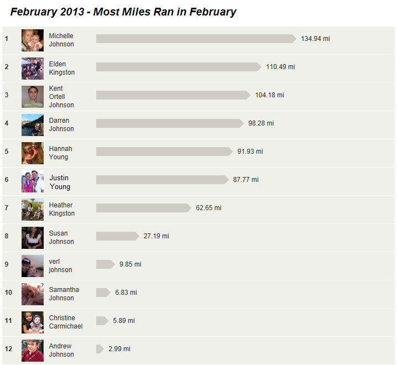Click Susan Johnson's 27.19 mi bar
This screenshot has width=397, height=365.
click(x=117, y=236)
